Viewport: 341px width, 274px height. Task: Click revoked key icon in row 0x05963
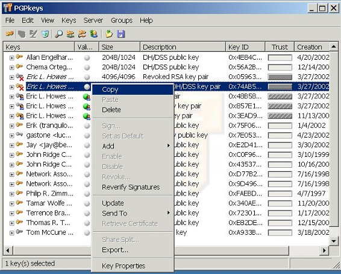[20, 77]
